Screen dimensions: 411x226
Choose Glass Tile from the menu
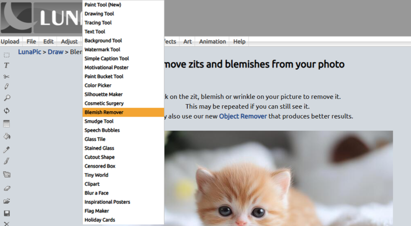coord(123,139)
